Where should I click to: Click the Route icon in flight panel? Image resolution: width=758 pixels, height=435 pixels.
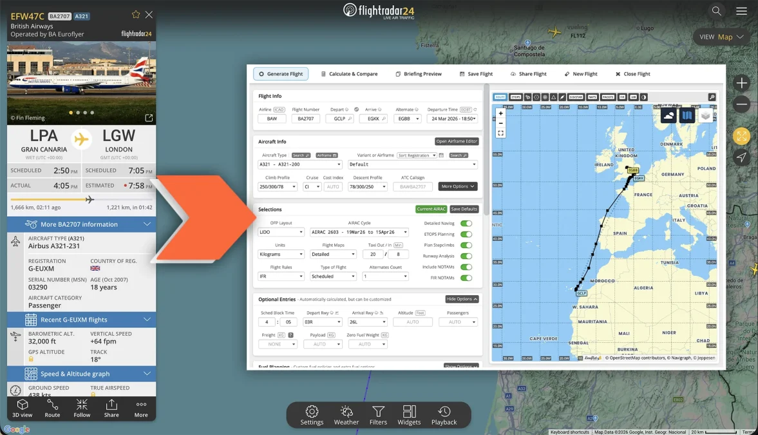click(x=52, y=408)
